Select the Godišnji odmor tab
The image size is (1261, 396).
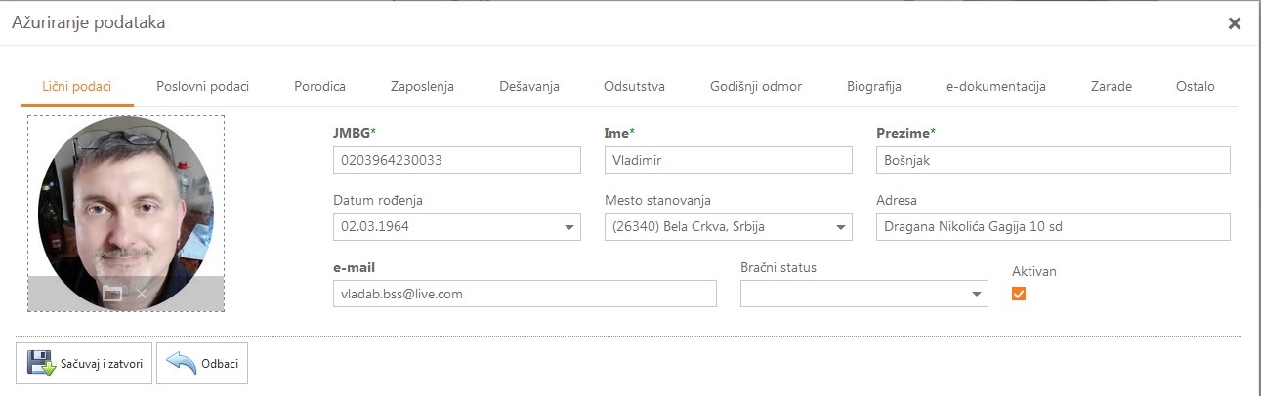coord(756,86)
